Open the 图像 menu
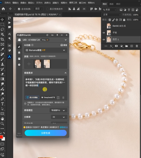Viewport: 141px width, 158px height. [x=23, y=3]
